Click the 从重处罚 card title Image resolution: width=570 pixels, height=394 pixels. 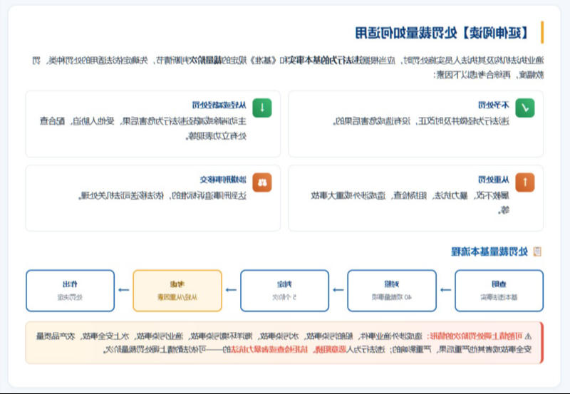(494, 180)
